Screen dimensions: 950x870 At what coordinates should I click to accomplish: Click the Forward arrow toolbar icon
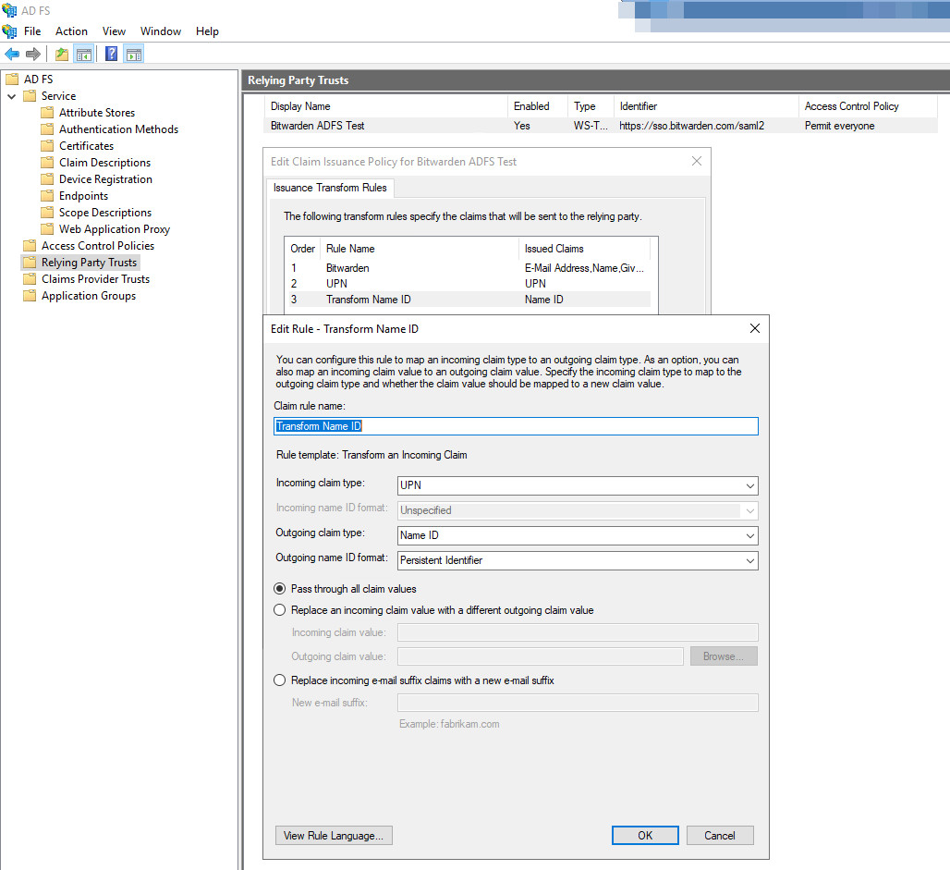(32, 54)
